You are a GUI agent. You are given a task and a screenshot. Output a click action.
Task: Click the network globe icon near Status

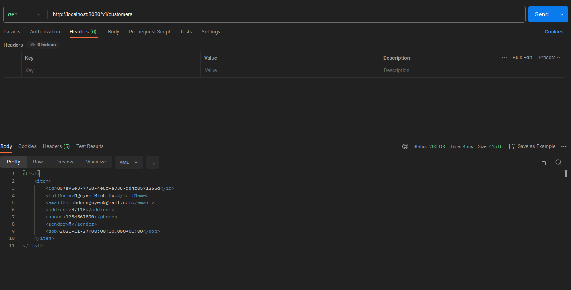pos(405,146)
